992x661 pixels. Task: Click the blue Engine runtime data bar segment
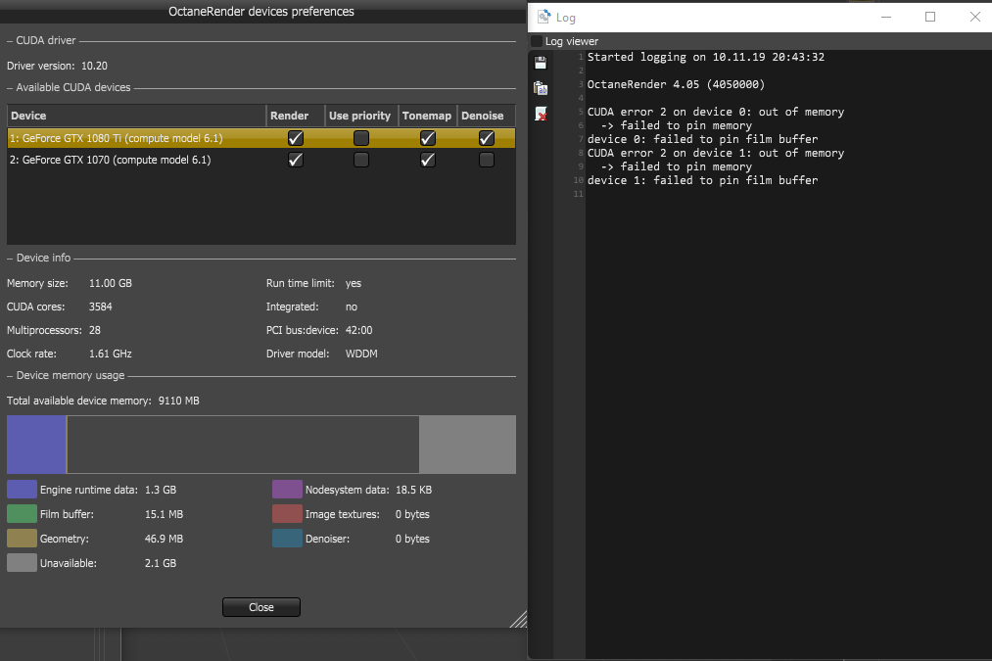click(x=36, y=445)
